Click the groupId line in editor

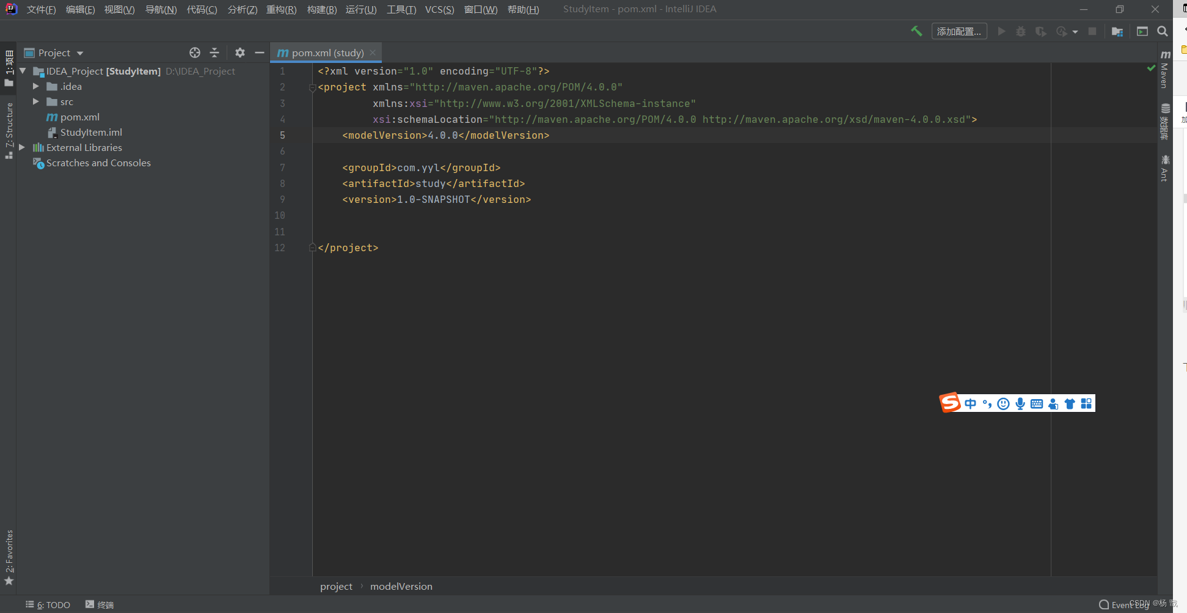tap(422, 167)
